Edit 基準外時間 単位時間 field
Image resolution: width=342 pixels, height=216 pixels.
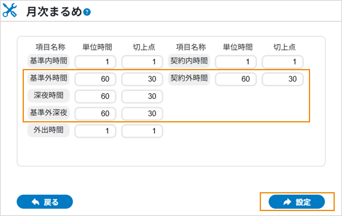[95, 79]
